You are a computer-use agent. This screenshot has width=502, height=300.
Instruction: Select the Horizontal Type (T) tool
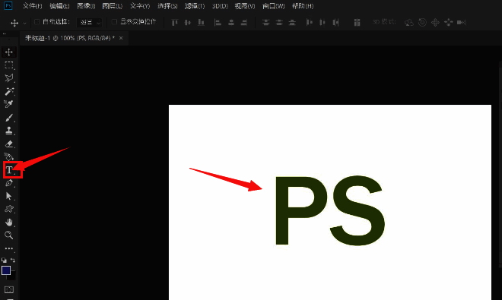9,170
